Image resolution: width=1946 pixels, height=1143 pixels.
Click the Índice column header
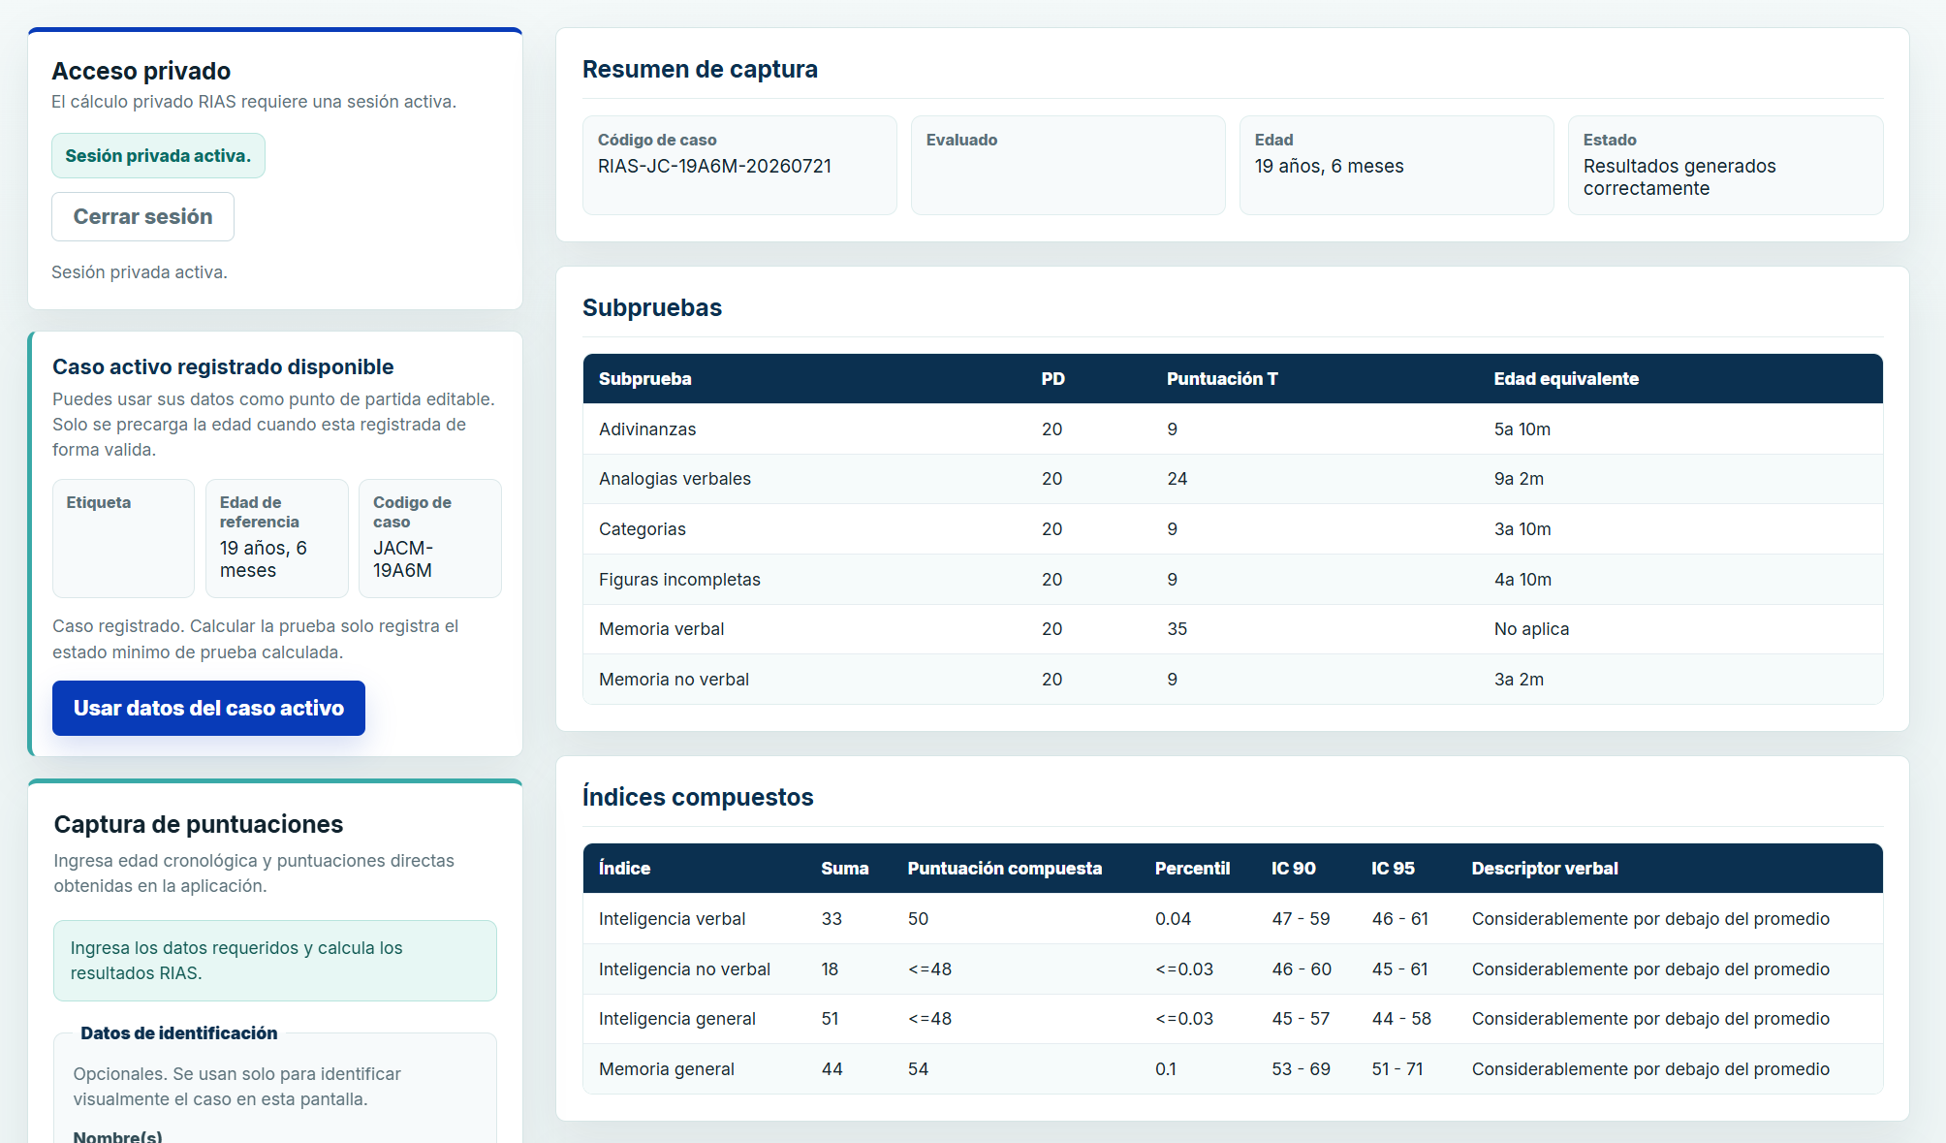click(x=624, y=869)
